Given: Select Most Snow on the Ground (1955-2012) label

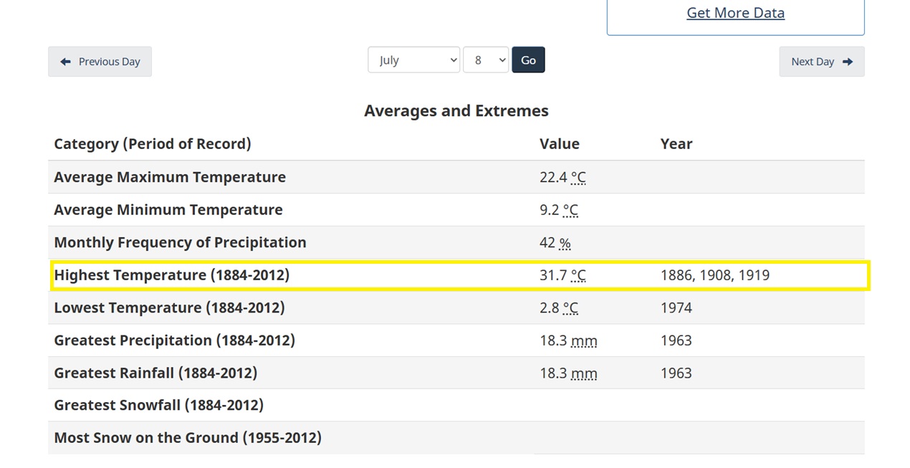Looking at the screenshot, I should 188,438.
